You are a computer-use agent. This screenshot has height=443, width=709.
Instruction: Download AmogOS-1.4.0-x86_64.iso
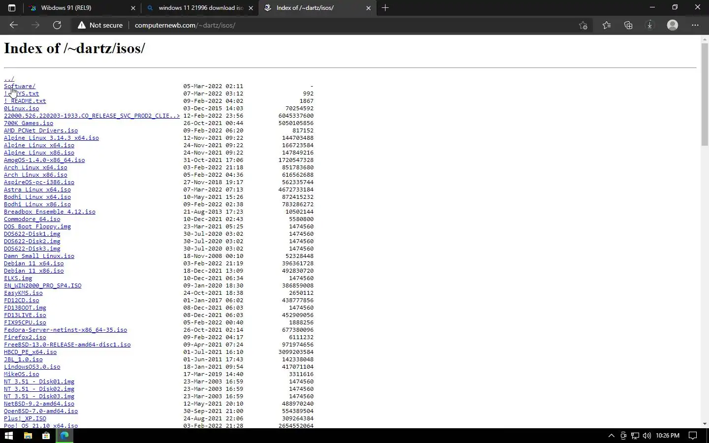[x=44, y=160]
